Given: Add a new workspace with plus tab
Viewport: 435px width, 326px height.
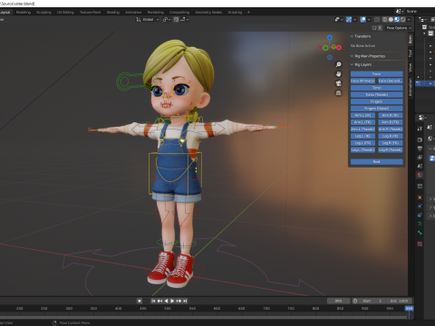Looking at the screenshot, I should [x=248, y=12].
